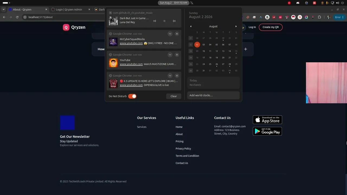Open Terms and Condition footer link
This screenshot has height=195, width=347.
tap(187, 156)
